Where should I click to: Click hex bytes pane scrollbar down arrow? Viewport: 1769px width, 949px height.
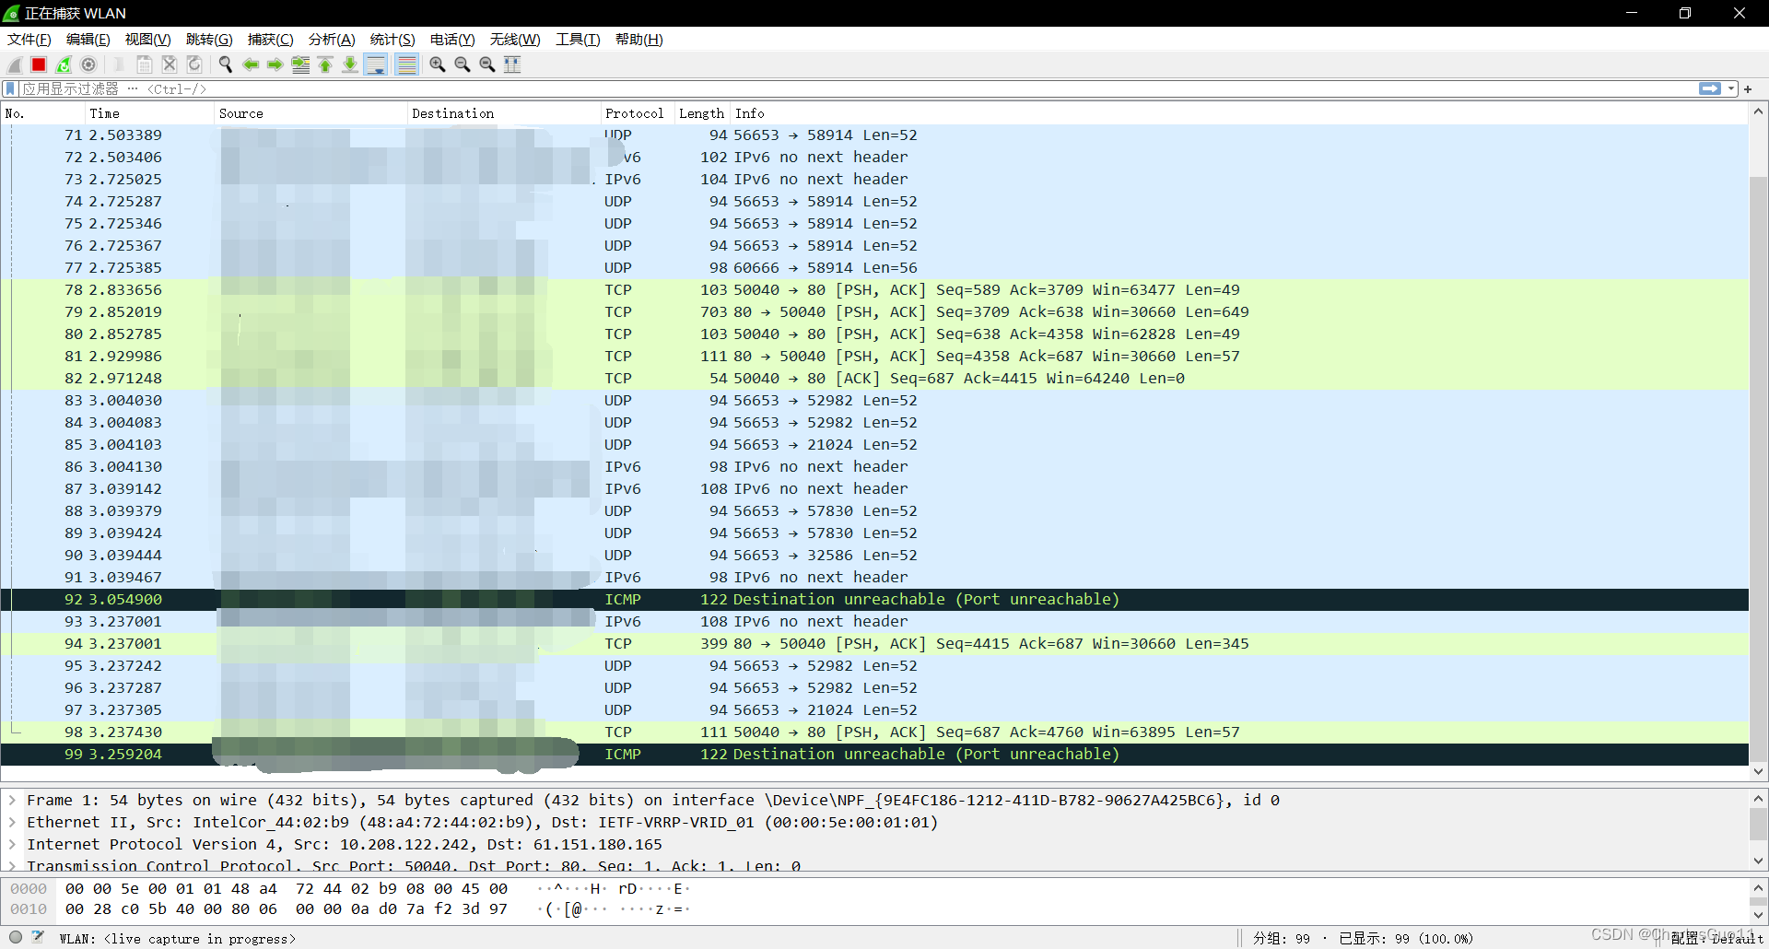(x=1758, y=915)
